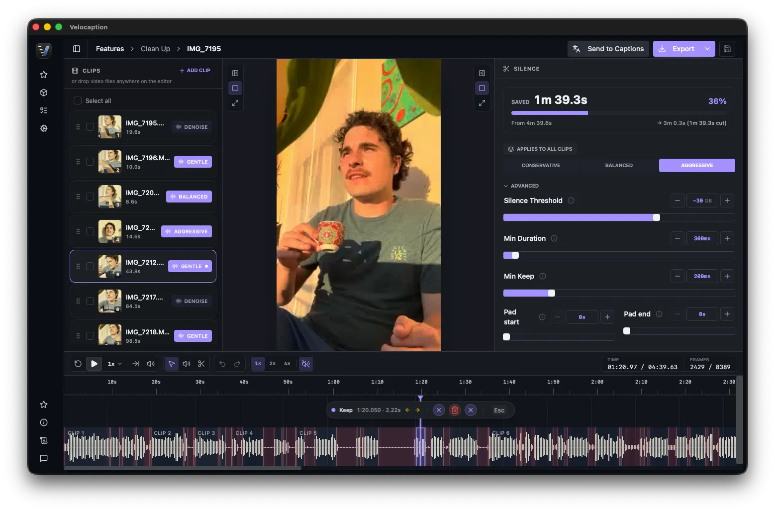Image resolution: width=775 pixels, height=511 pixels.
Task: Show info for Min Duration
Action: point(554,238)
